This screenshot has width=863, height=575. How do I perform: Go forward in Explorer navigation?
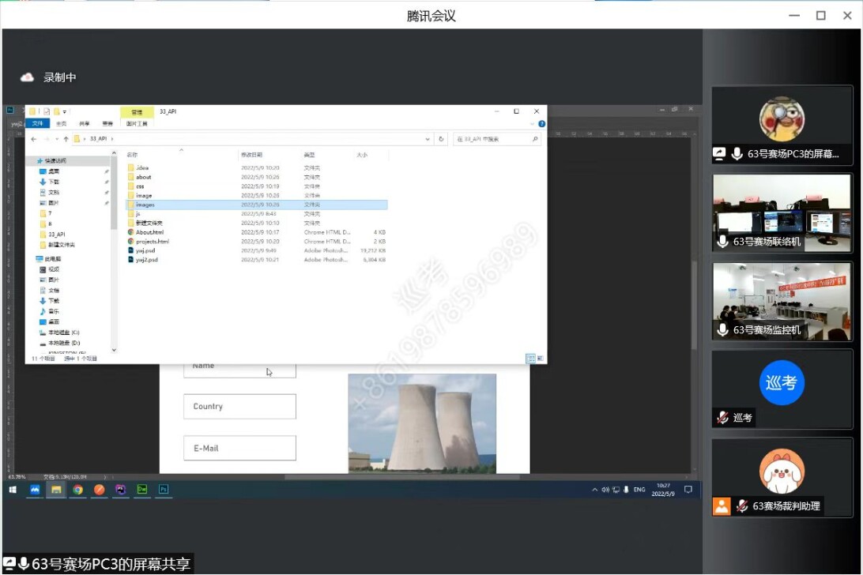(47, 139)
